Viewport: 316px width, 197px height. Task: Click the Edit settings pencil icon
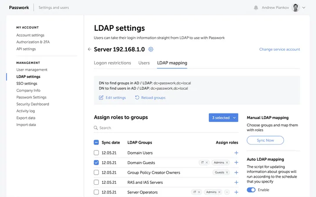click(x=101, y=98)
